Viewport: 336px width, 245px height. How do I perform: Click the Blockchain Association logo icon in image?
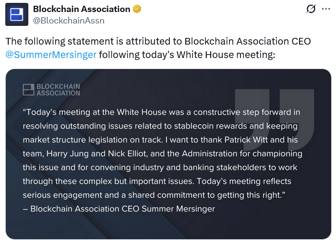[x=28, y=89]
